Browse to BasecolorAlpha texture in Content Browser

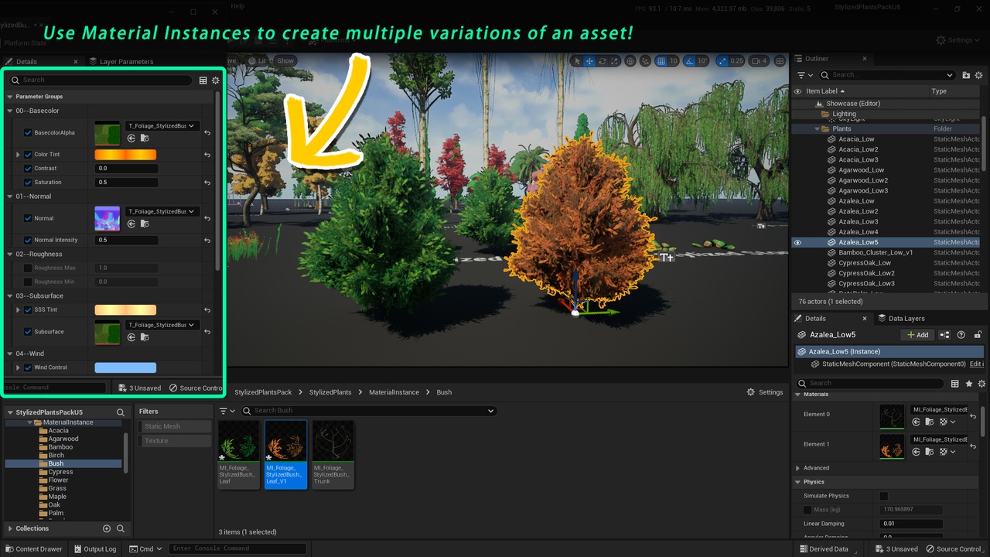pyautogui.click(x=144, y=138)
